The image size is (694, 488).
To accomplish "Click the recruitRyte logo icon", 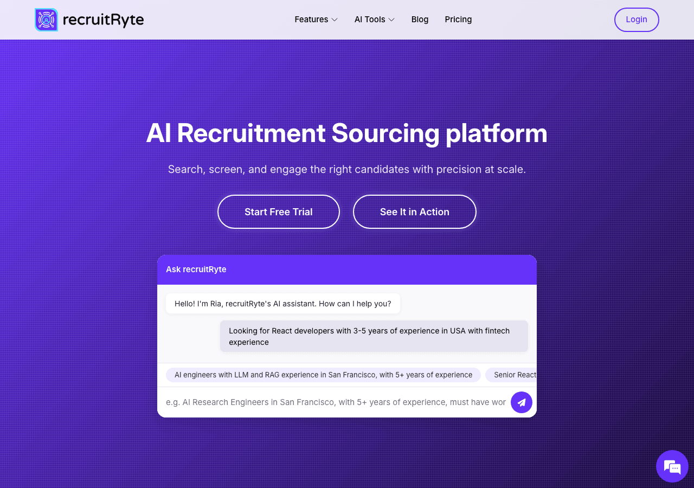I will [x=46, y=20].
